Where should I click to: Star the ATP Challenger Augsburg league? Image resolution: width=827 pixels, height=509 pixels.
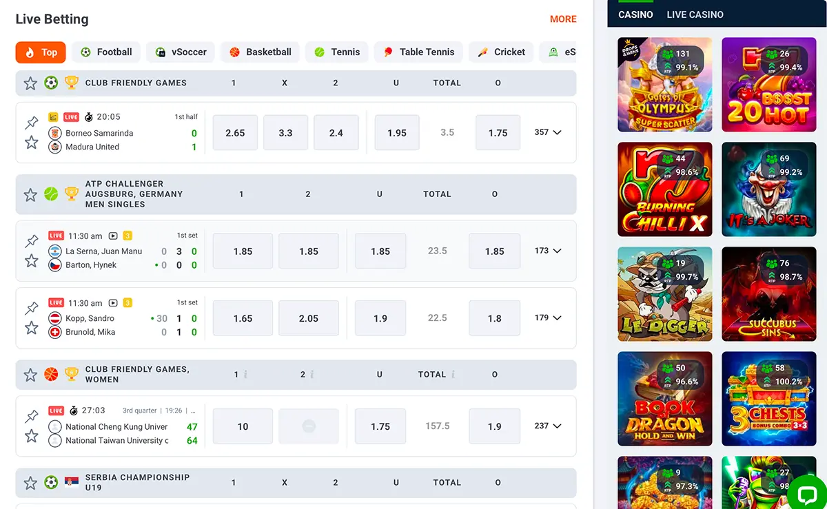click(x=30, y=195)
